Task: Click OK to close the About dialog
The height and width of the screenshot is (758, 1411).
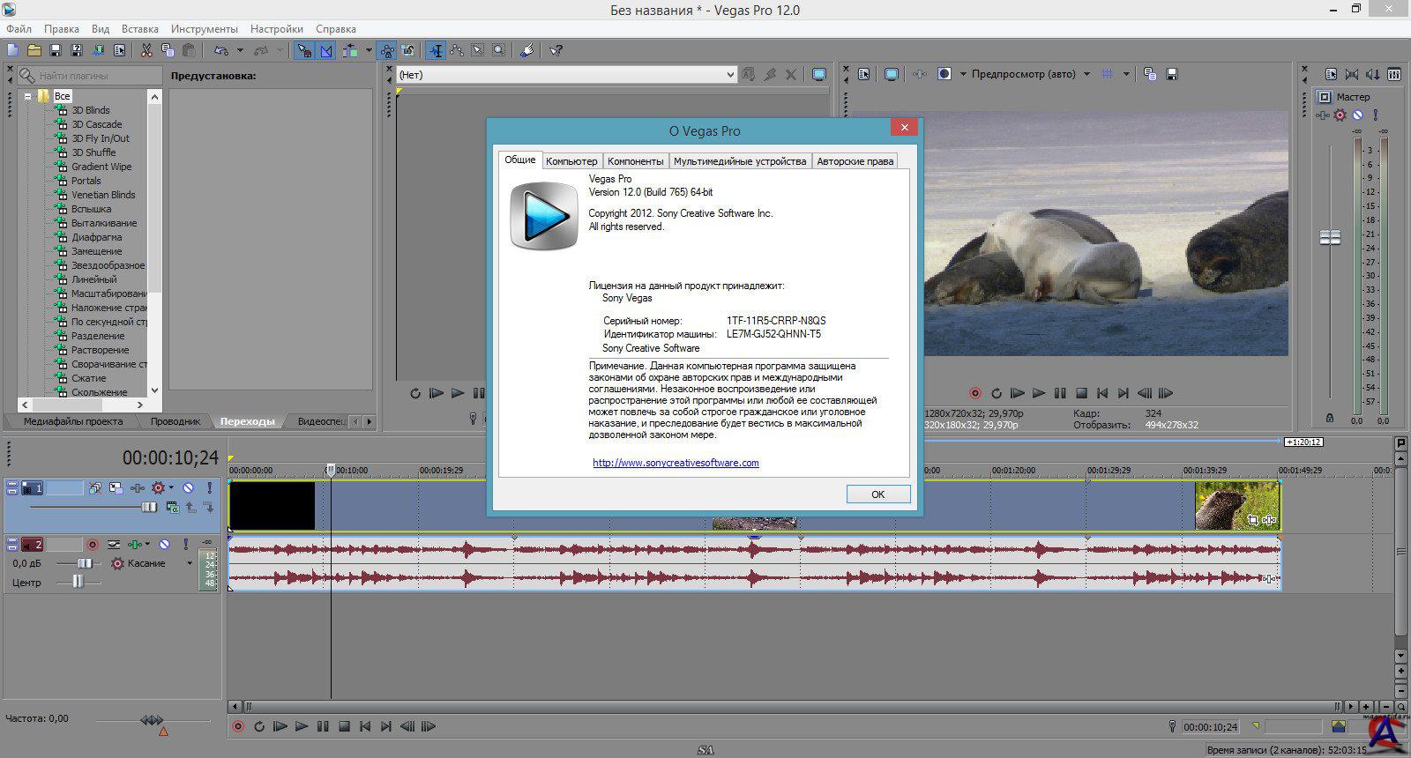Action: pos(877,494)
